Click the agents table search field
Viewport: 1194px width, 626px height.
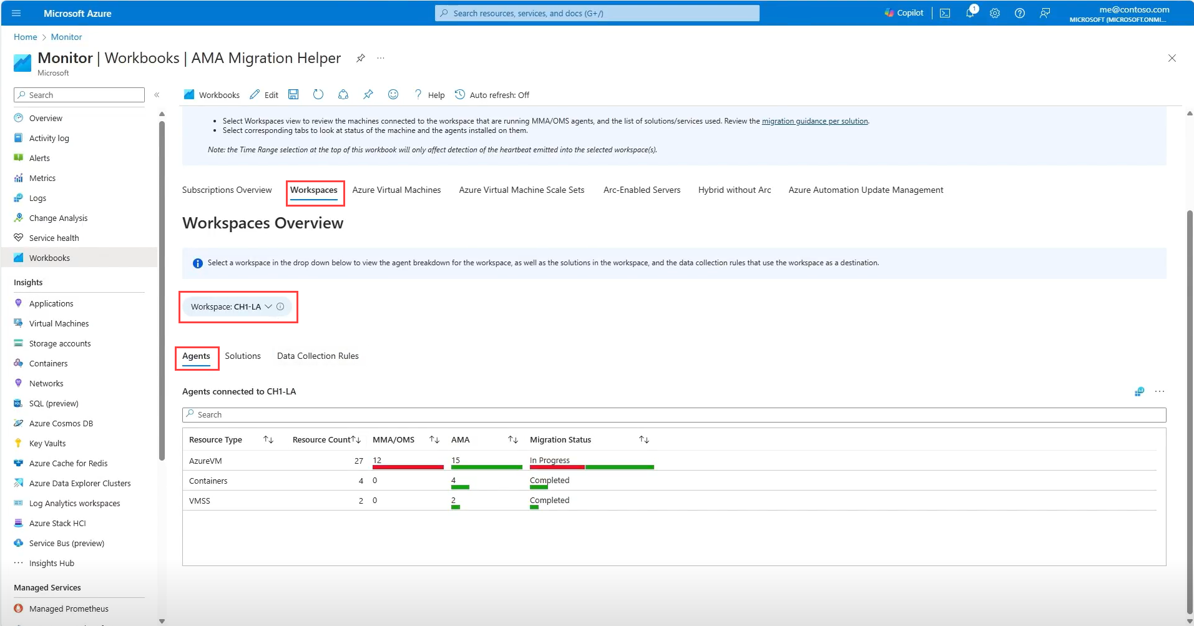pos(674,414)
